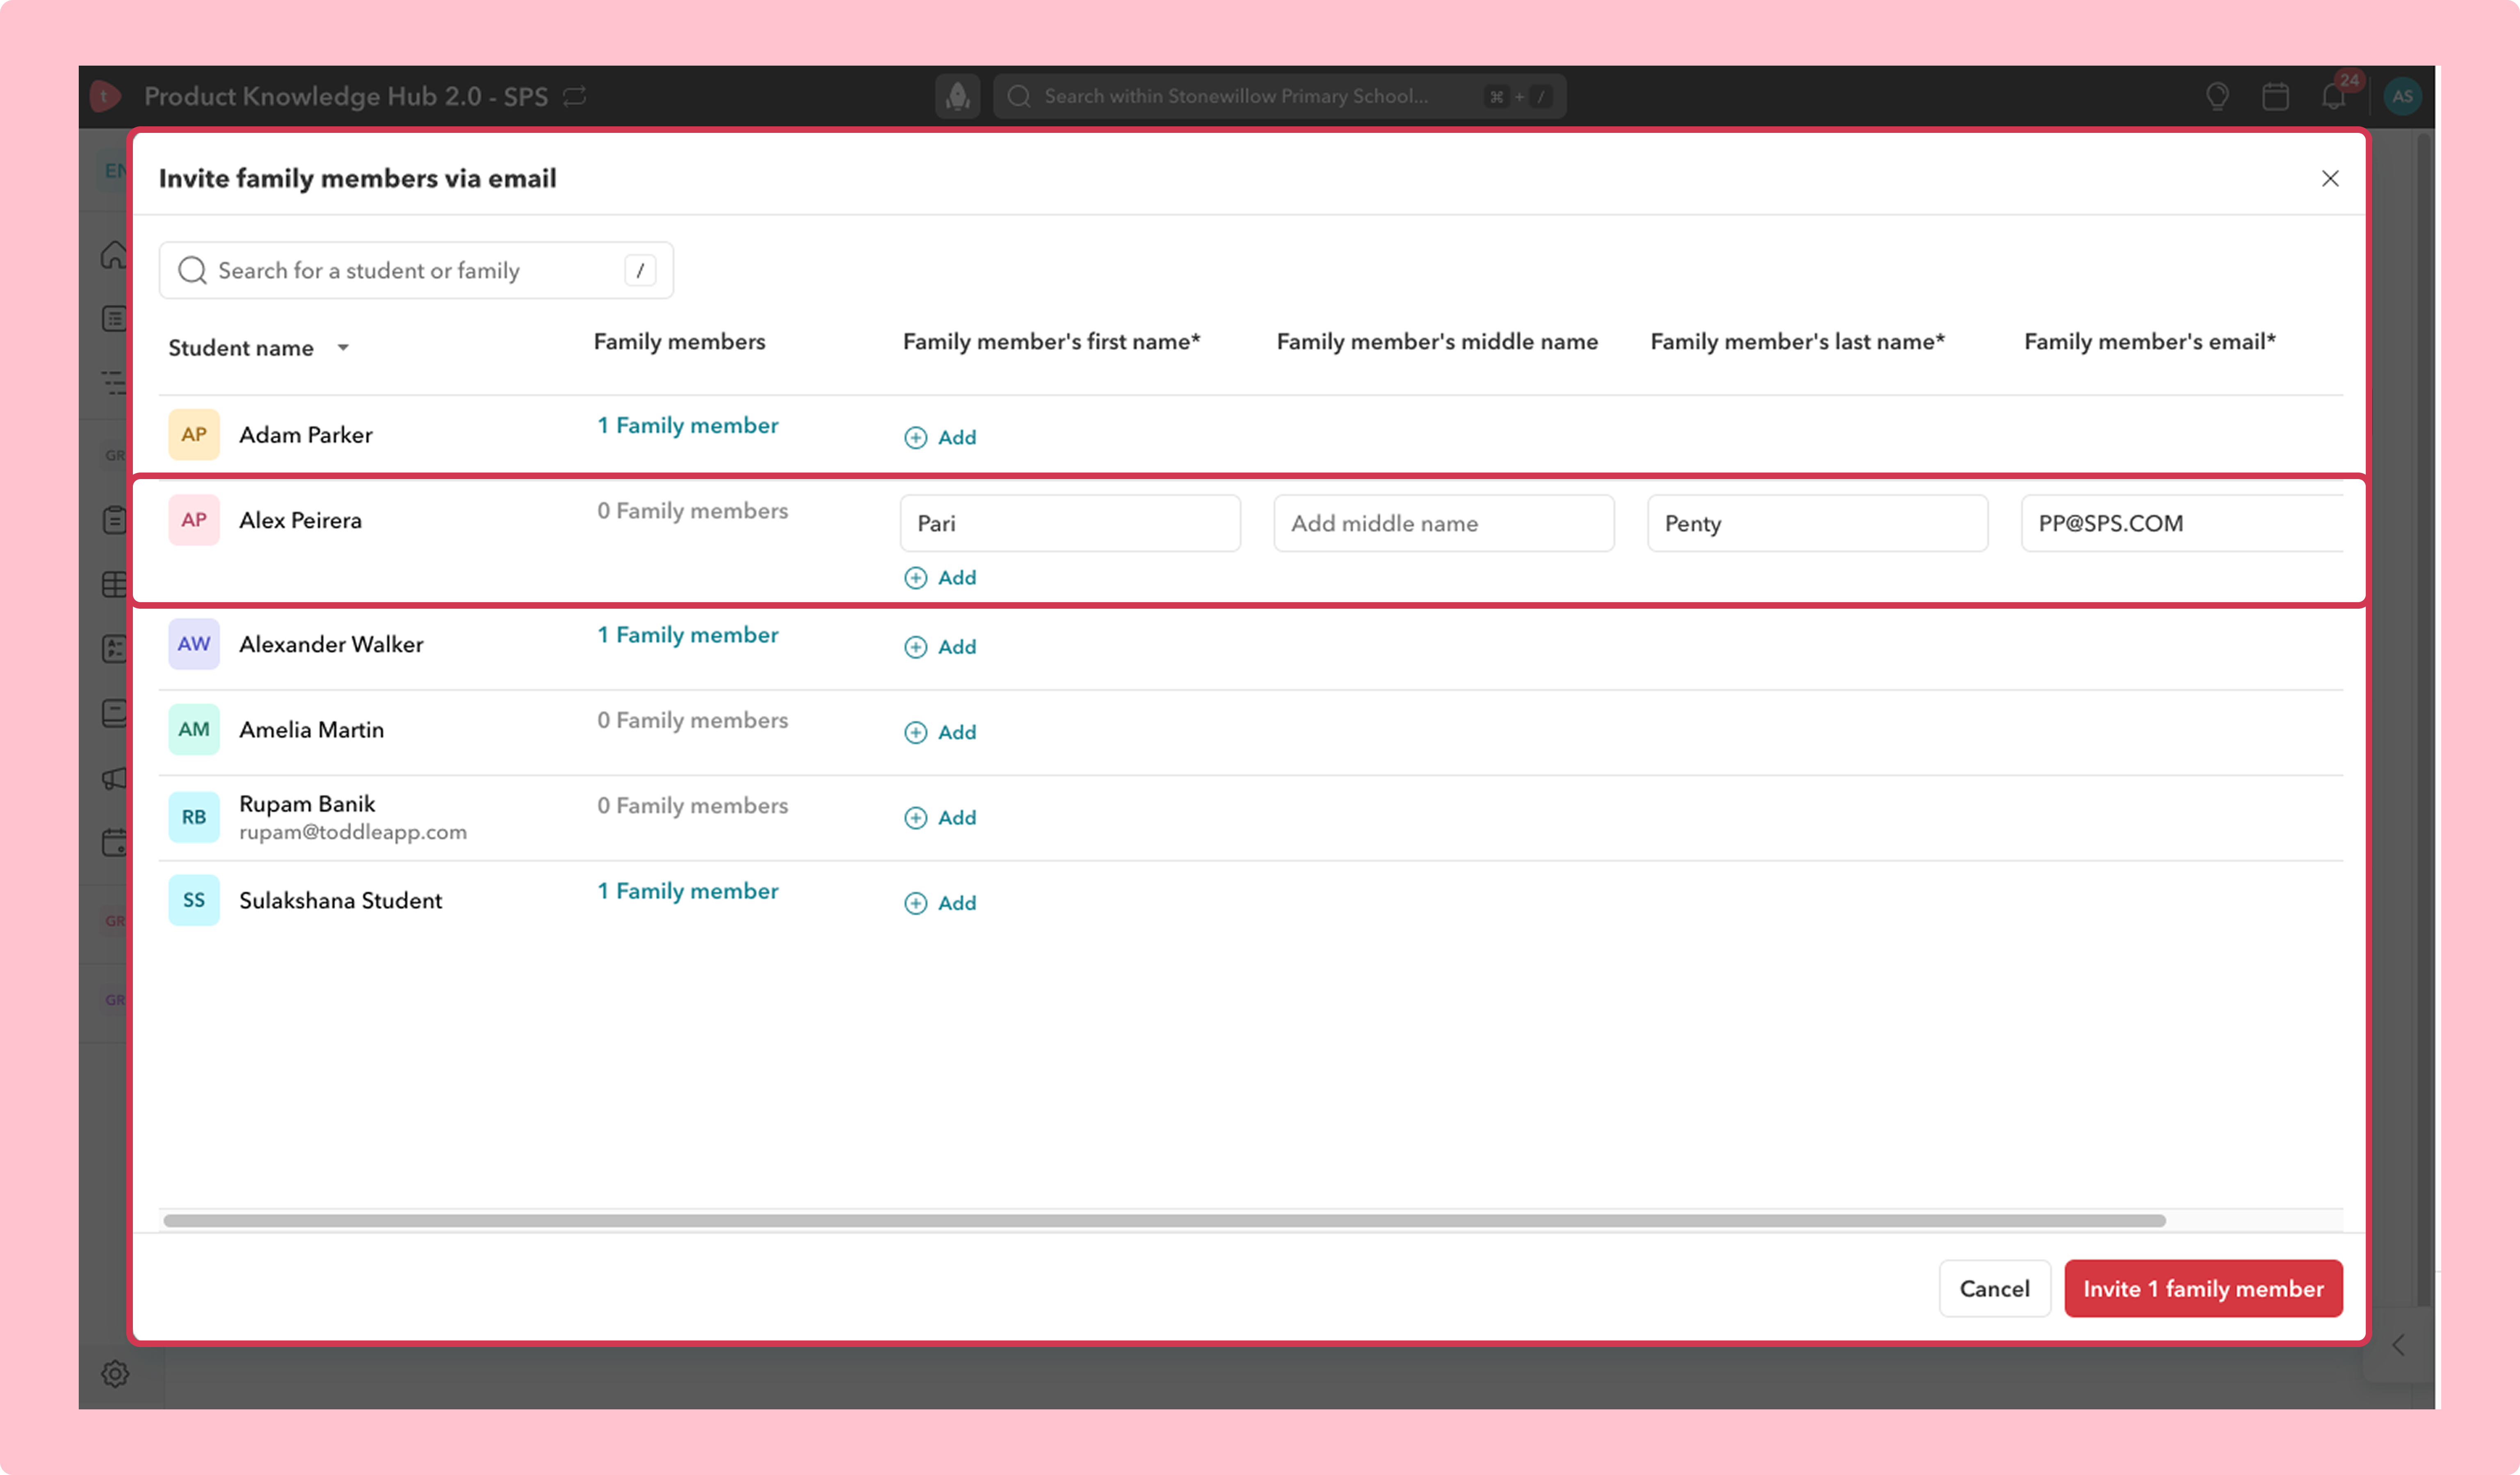Click Rupam Banik's 0 Family members text
The width and height of the screenshot is (2520, 1475).
coord(693,806)
